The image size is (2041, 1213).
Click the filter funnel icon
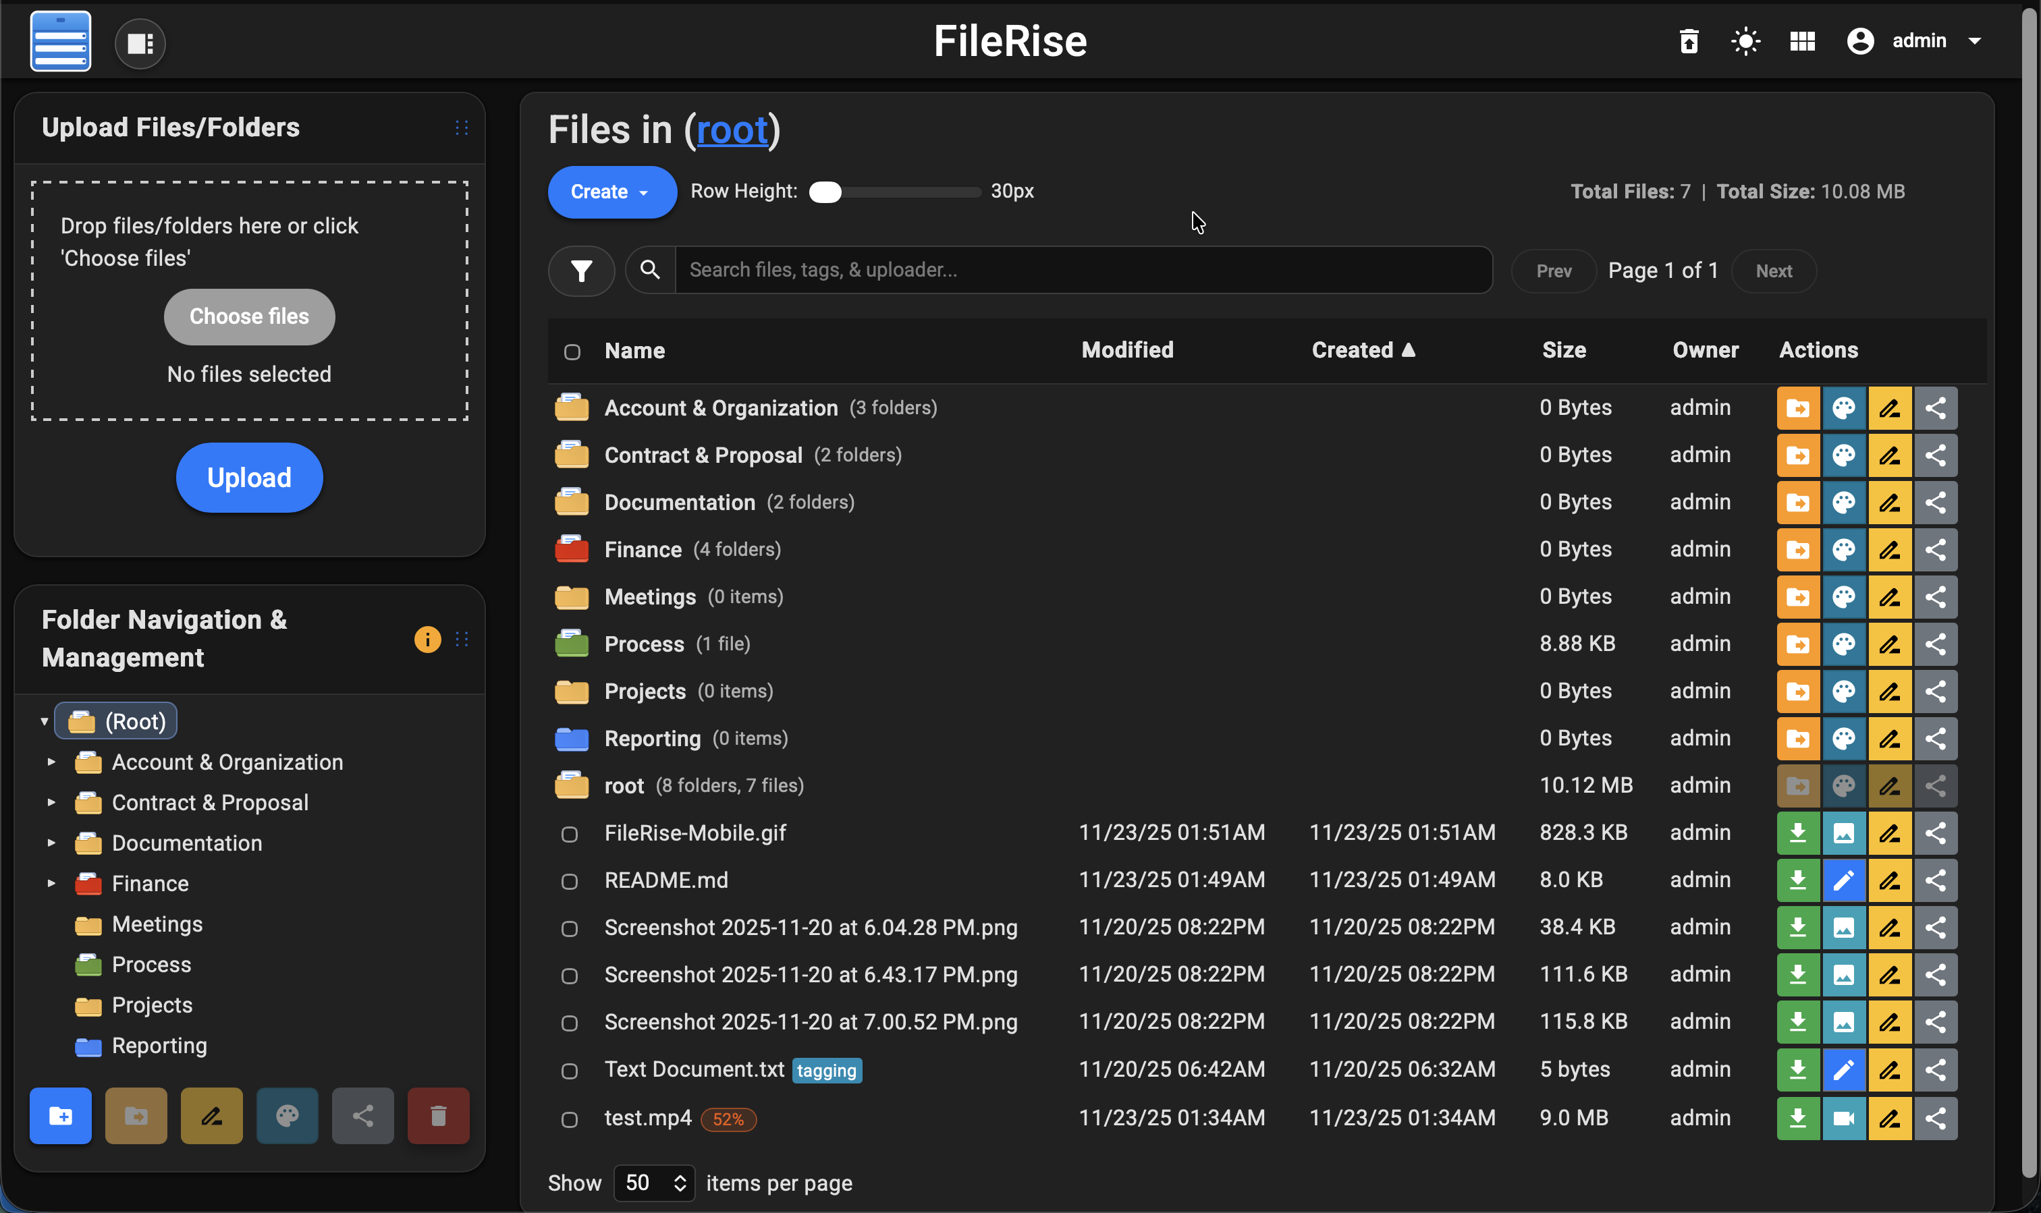click(581, 271)
